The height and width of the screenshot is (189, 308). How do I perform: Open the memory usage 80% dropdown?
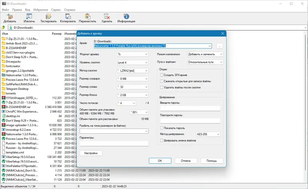[x=139, y=112]
